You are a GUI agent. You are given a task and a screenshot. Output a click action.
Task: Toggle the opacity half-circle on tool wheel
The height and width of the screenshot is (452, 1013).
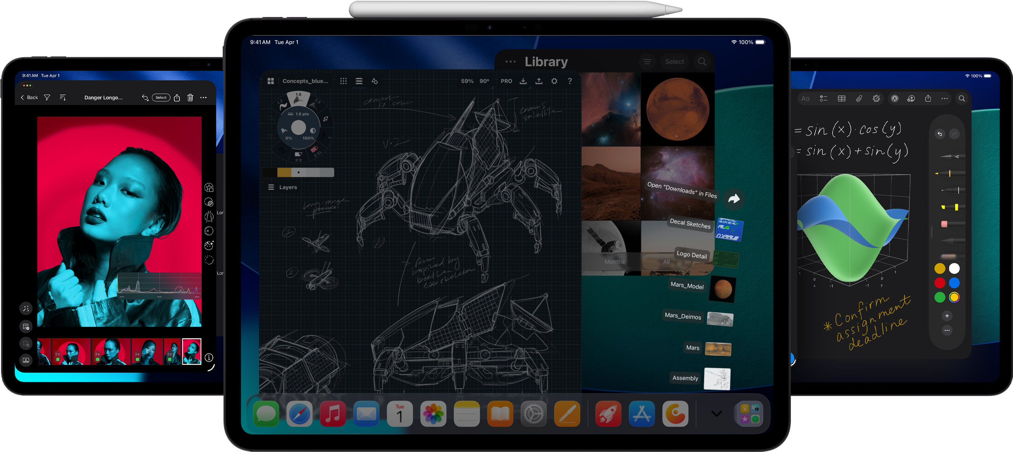pos(313,131)
